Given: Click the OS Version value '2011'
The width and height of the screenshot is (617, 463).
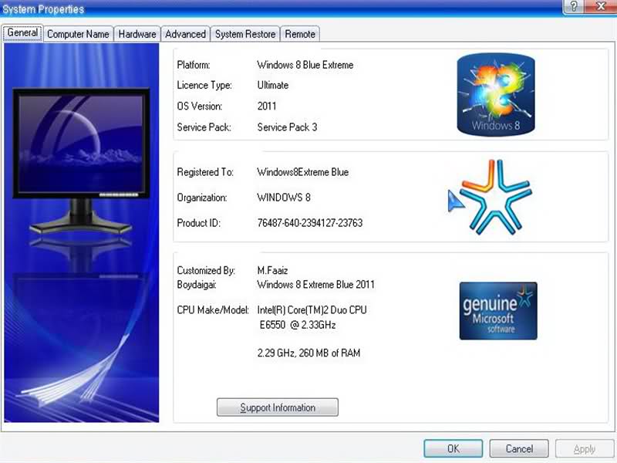Looking at the screenshot, I should click(267, 106).
